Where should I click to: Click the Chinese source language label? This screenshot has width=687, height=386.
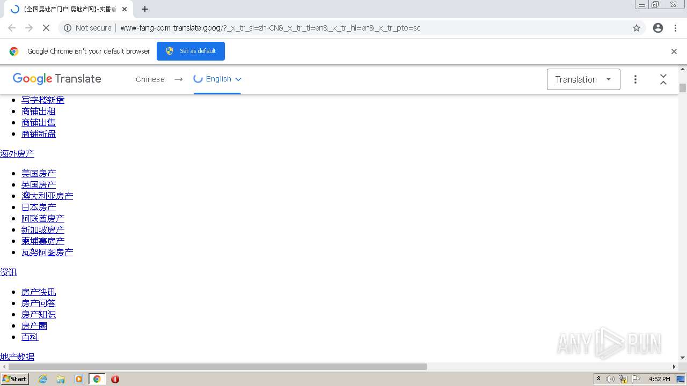pos(150,79)
